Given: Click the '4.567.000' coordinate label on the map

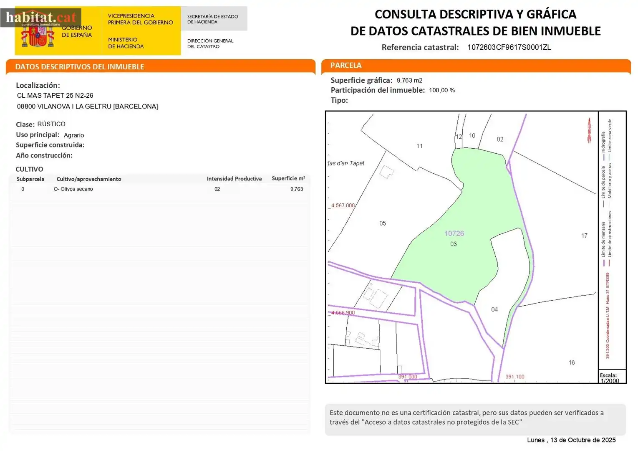Looking at the screenshot, I should coord(343,205).
